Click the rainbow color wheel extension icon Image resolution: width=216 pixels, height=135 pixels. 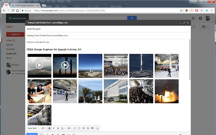pos(186,10)
